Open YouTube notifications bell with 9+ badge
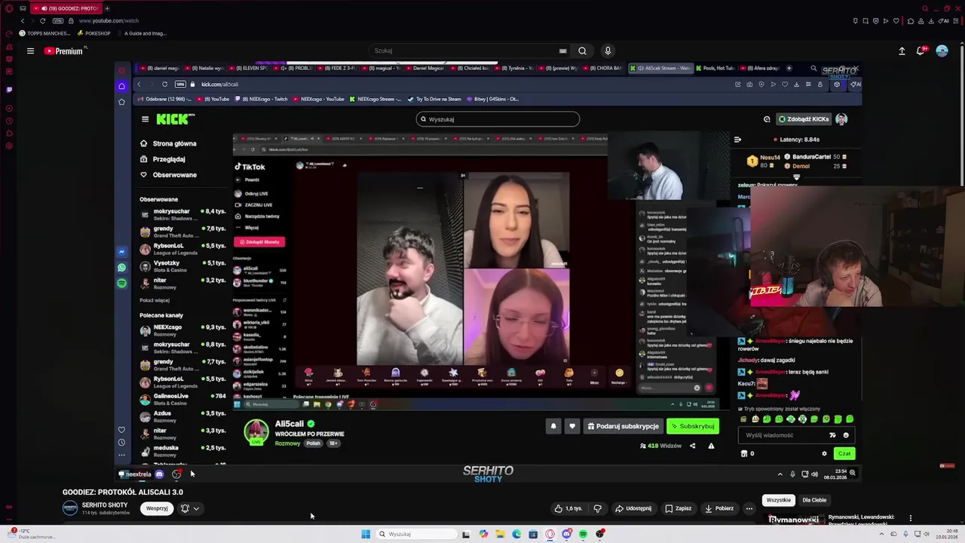This screenshot has width=965, height=543. click(921, 51)
